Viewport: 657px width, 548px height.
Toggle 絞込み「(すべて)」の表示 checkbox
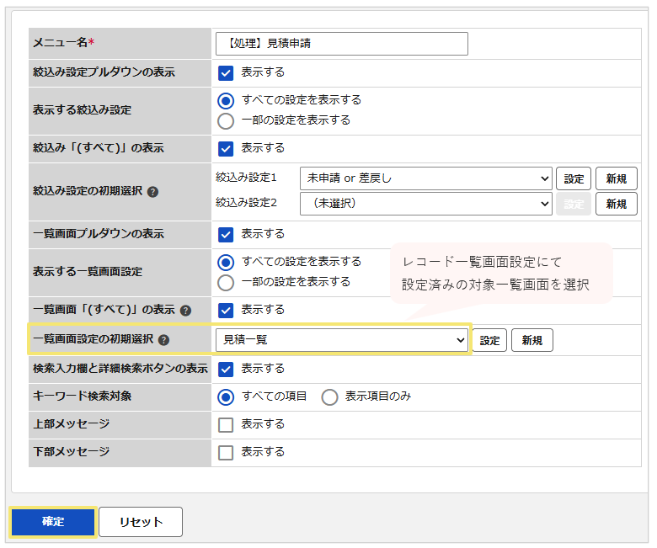point(226,149)
